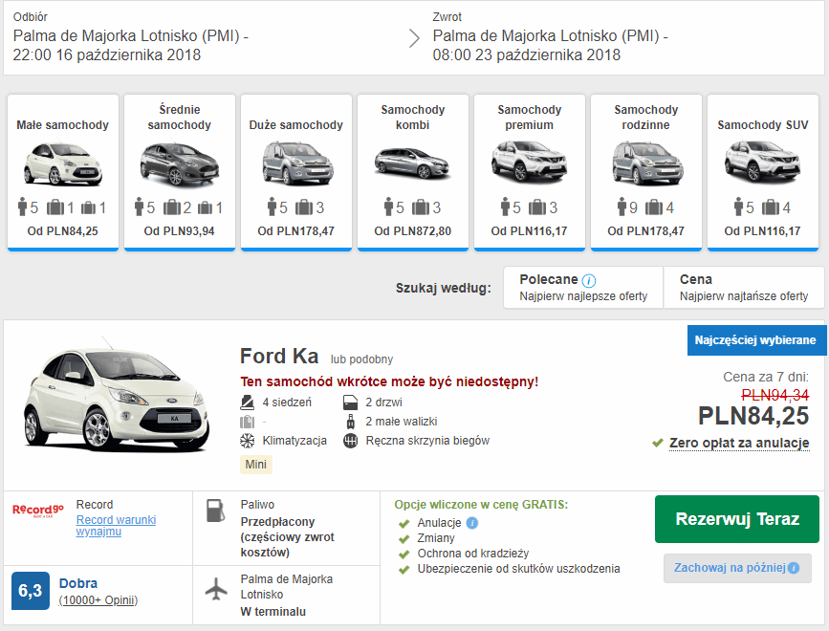The height and width of the screenshot is (631, 829).
Task: Click the airplane pickup location icon
Action: 217,589
